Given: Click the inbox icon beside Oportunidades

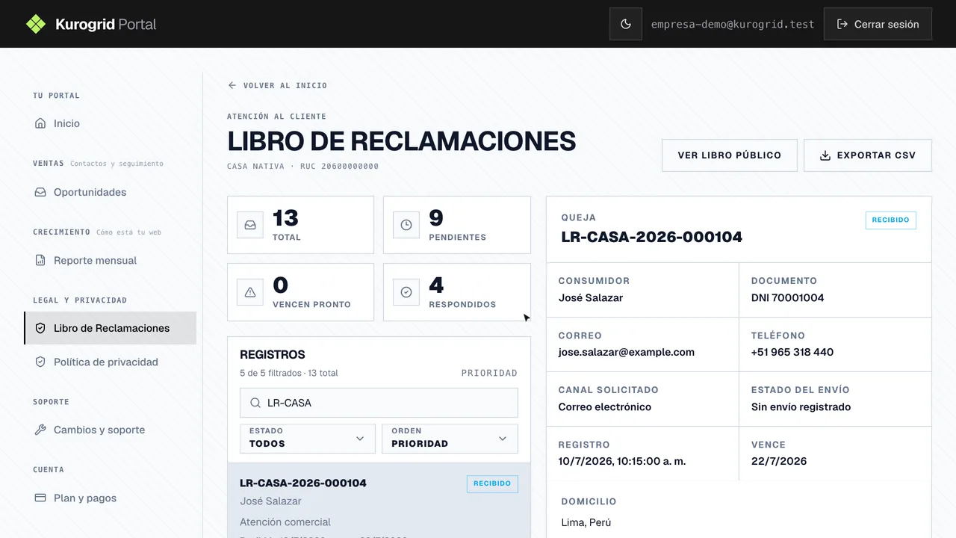Looking at the screenshot, I should click(x=40, y=192).
